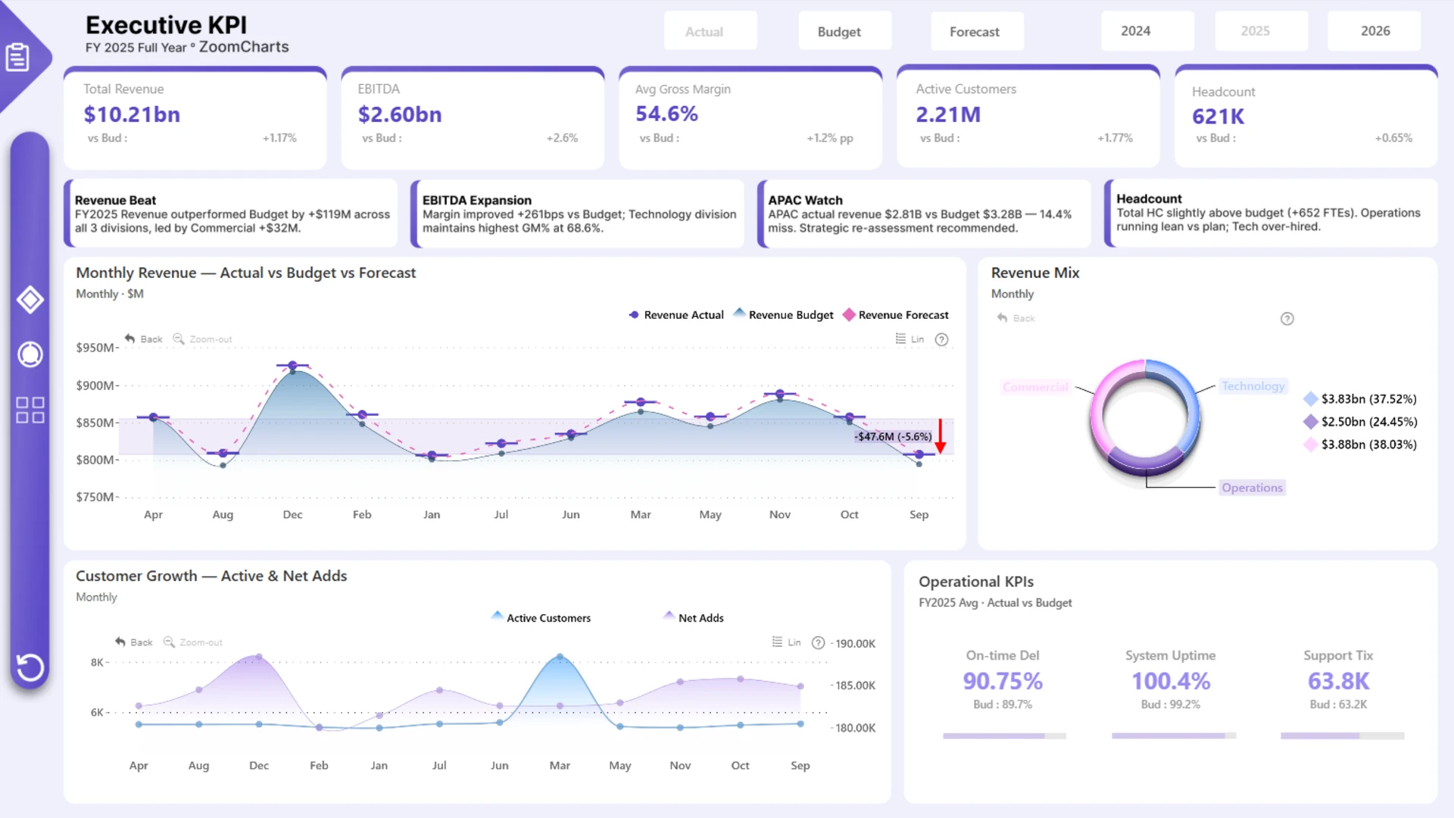Open the four-square grid view icon

coord(30,410)
